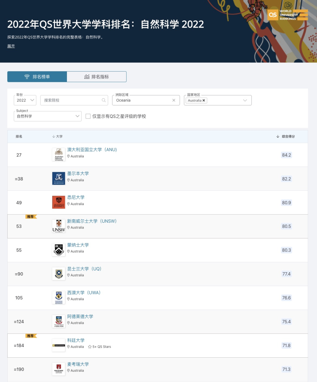Viewport: 317px width, 382px height.
Task: Click the 82.2 score value
Action: 286,179
